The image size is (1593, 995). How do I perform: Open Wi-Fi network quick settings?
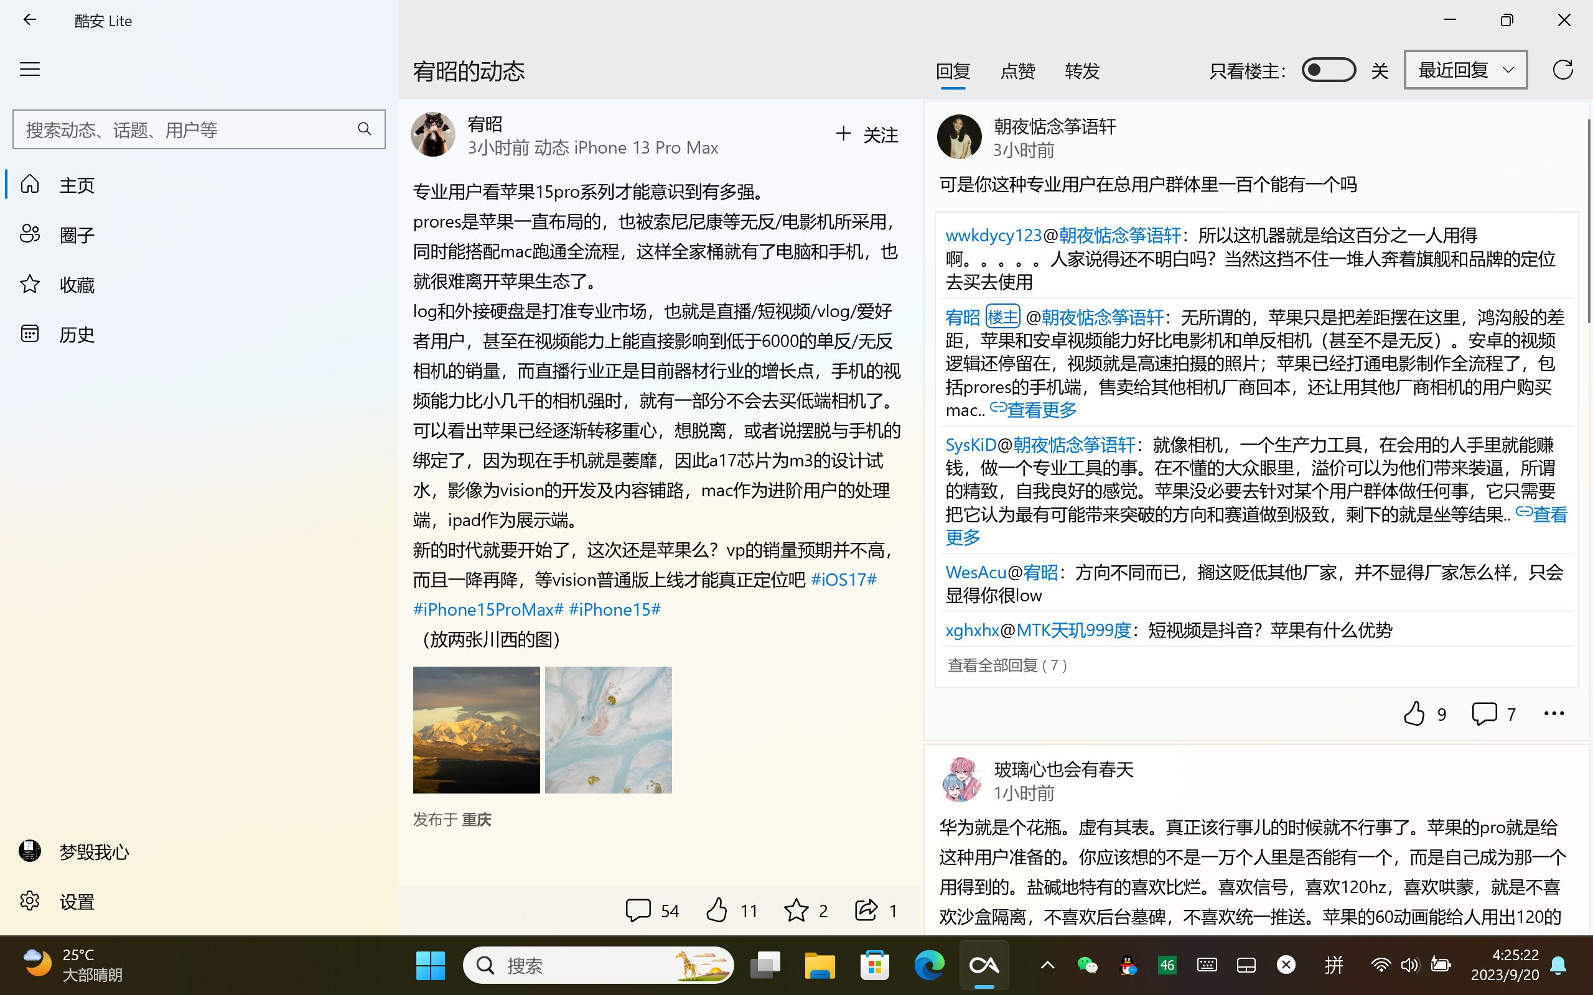tap(1380, 965)
